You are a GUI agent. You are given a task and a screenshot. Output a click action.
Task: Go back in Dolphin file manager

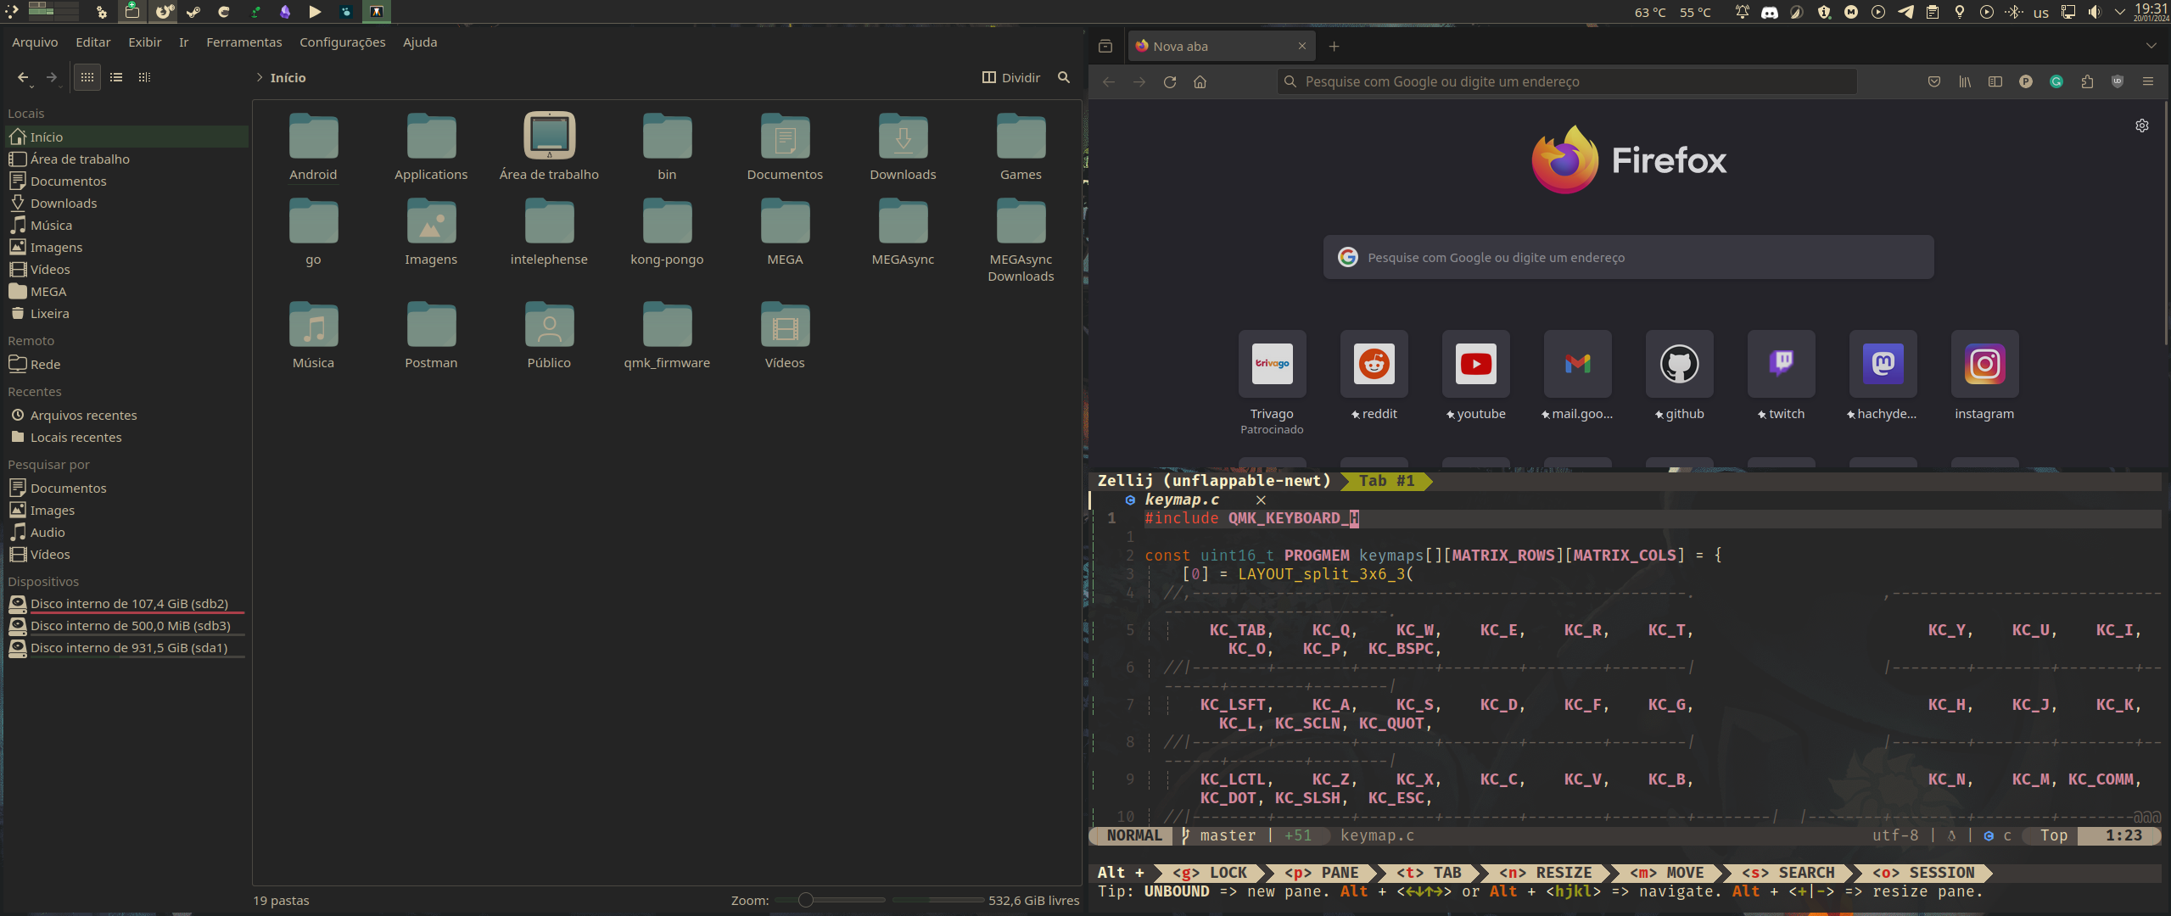tap(22, 77)
